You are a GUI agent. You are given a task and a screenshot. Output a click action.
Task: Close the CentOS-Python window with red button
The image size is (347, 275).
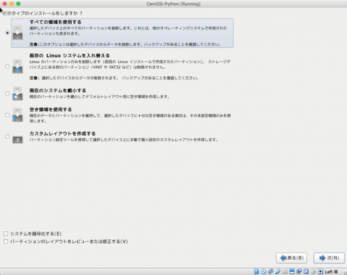[4, 4]
